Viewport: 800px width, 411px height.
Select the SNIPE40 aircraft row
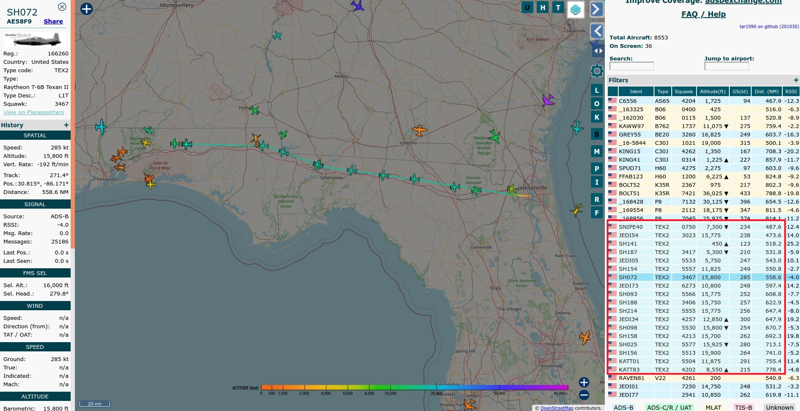click(x=704, y=227)
